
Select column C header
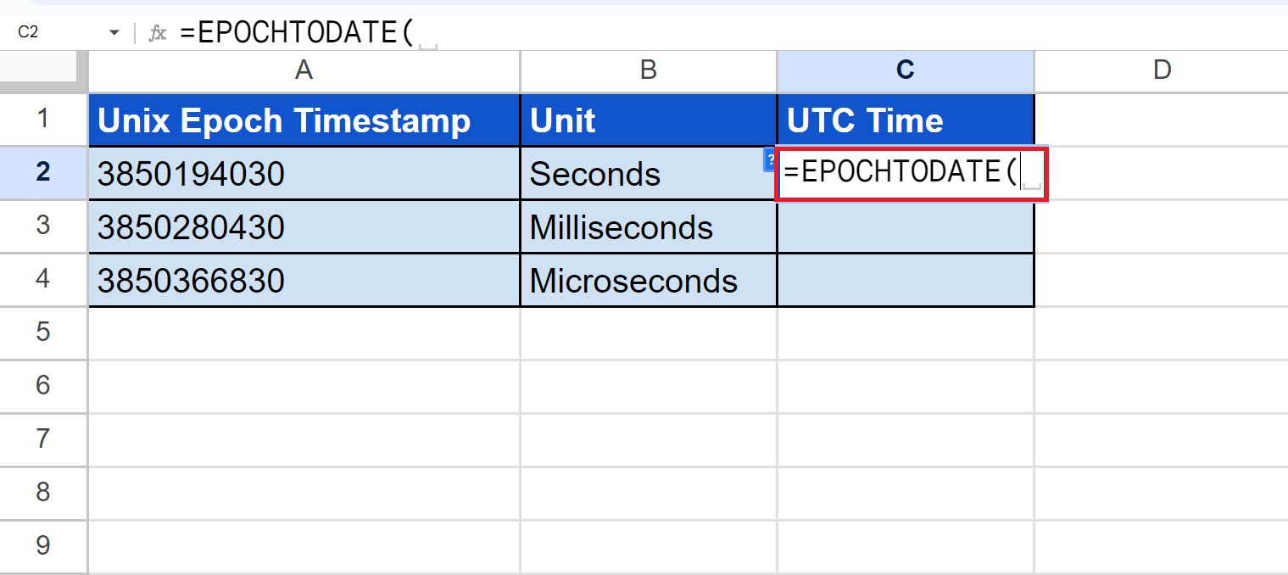click(905, 70)
